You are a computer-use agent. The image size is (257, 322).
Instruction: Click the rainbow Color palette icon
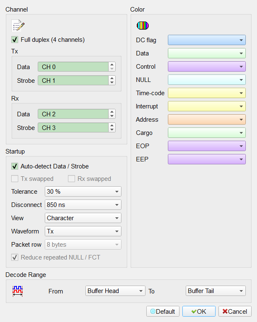pos(143,26)
